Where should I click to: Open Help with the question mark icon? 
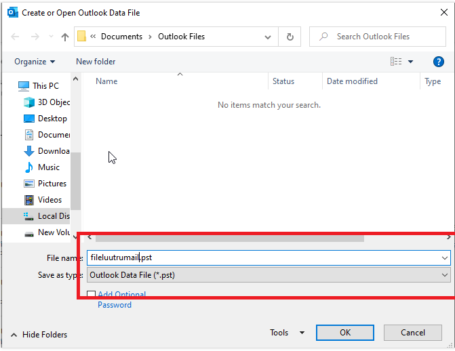pyautogui.click(x=439, y=62)
